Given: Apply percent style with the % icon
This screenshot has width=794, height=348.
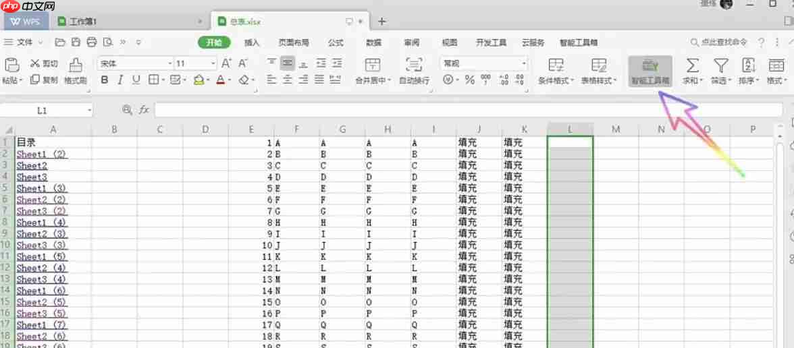Looking at the screenshot, I should pos(469,80).
